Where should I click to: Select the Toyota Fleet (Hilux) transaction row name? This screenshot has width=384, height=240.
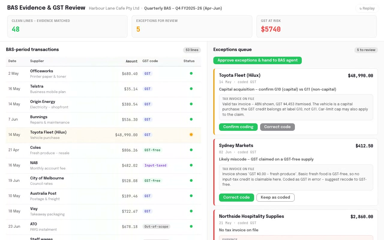(x=48, y=132)
